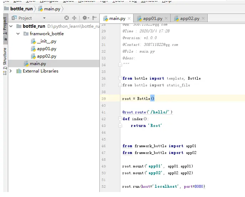Fold the docstring at line 34

(120, 64)
